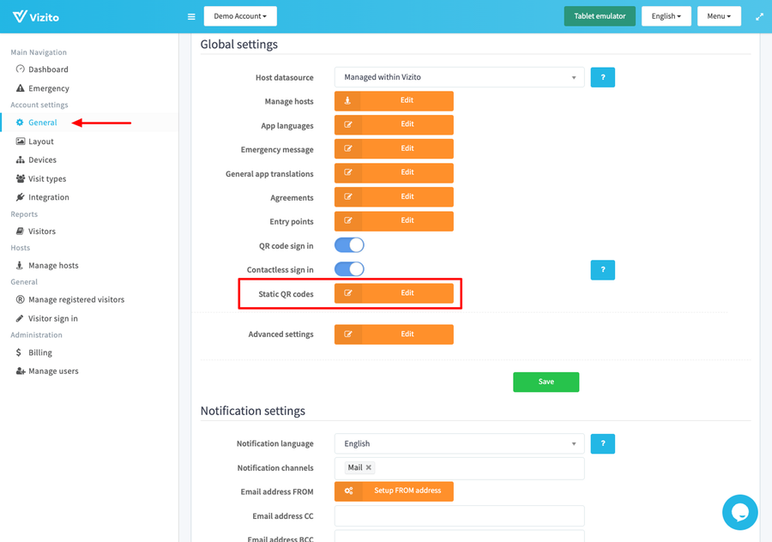Screen dimensions: 772x542
Task: Open Dashboard in the sidebar
Action: click(x=48, y=69)
